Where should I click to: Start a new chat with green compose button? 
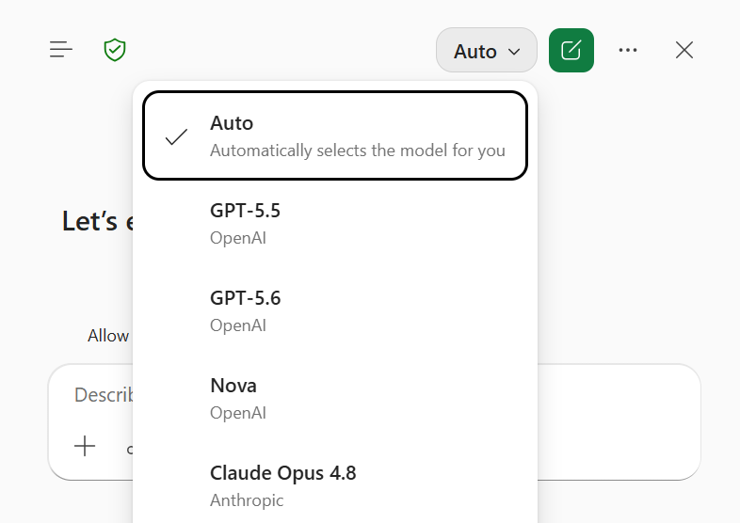coord(571,51)
